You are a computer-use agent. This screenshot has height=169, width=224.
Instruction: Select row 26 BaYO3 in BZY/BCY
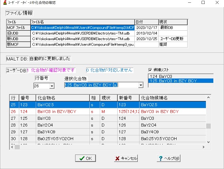pyautogui.click(x=108, y=112)
